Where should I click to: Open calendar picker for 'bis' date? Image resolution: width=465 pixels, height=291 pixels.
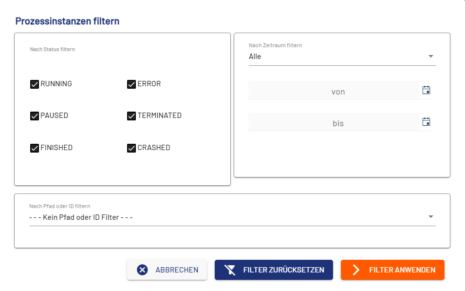coord(426,122)
